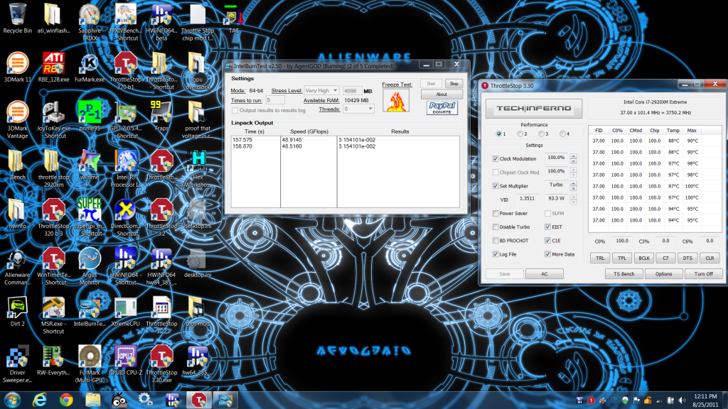Select the TAT desktop icon
Viewport: 728px width, 409px height.
[x=233, y=20]
